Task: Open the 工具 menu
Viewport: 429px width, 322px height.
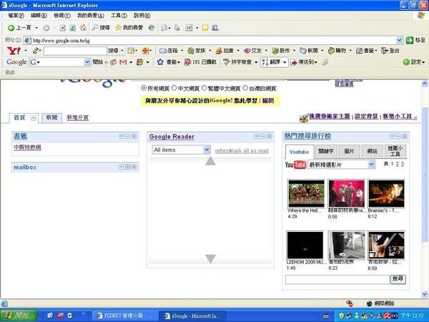Action: 119,16
